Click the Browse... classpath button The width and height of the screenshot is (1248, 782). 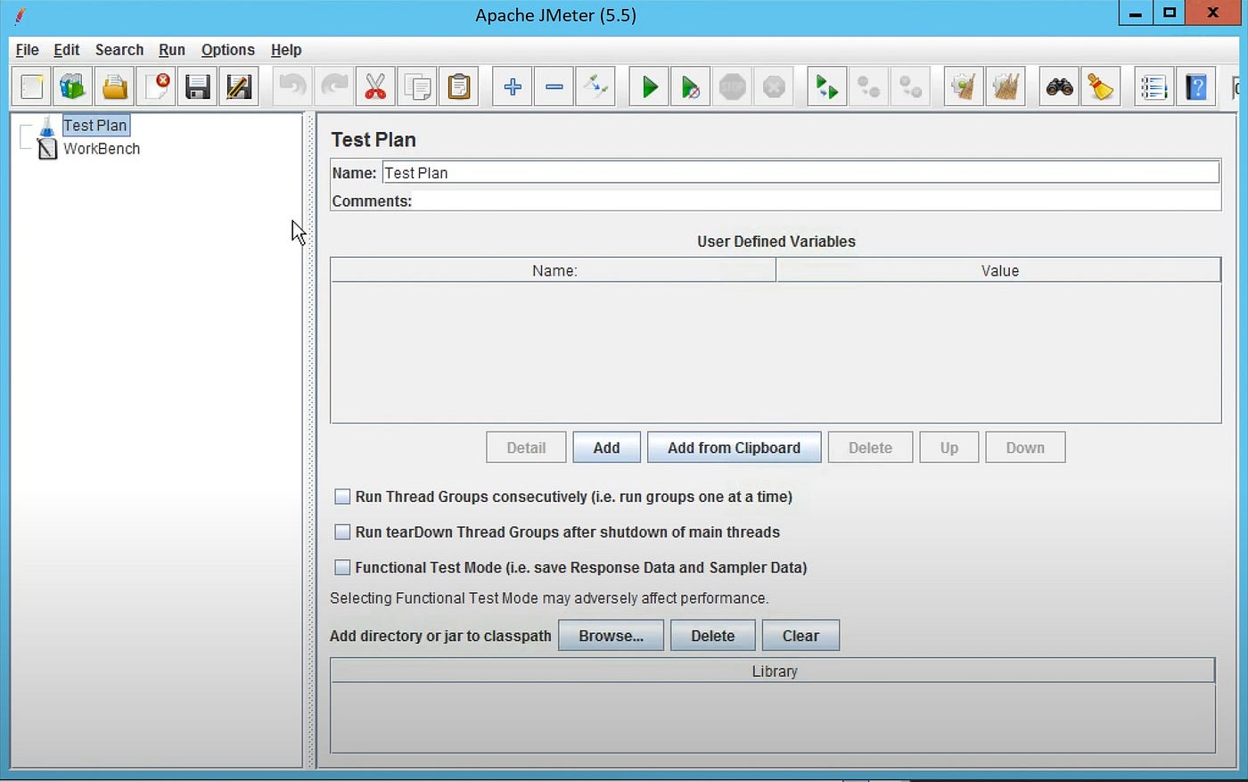(611, 636)
